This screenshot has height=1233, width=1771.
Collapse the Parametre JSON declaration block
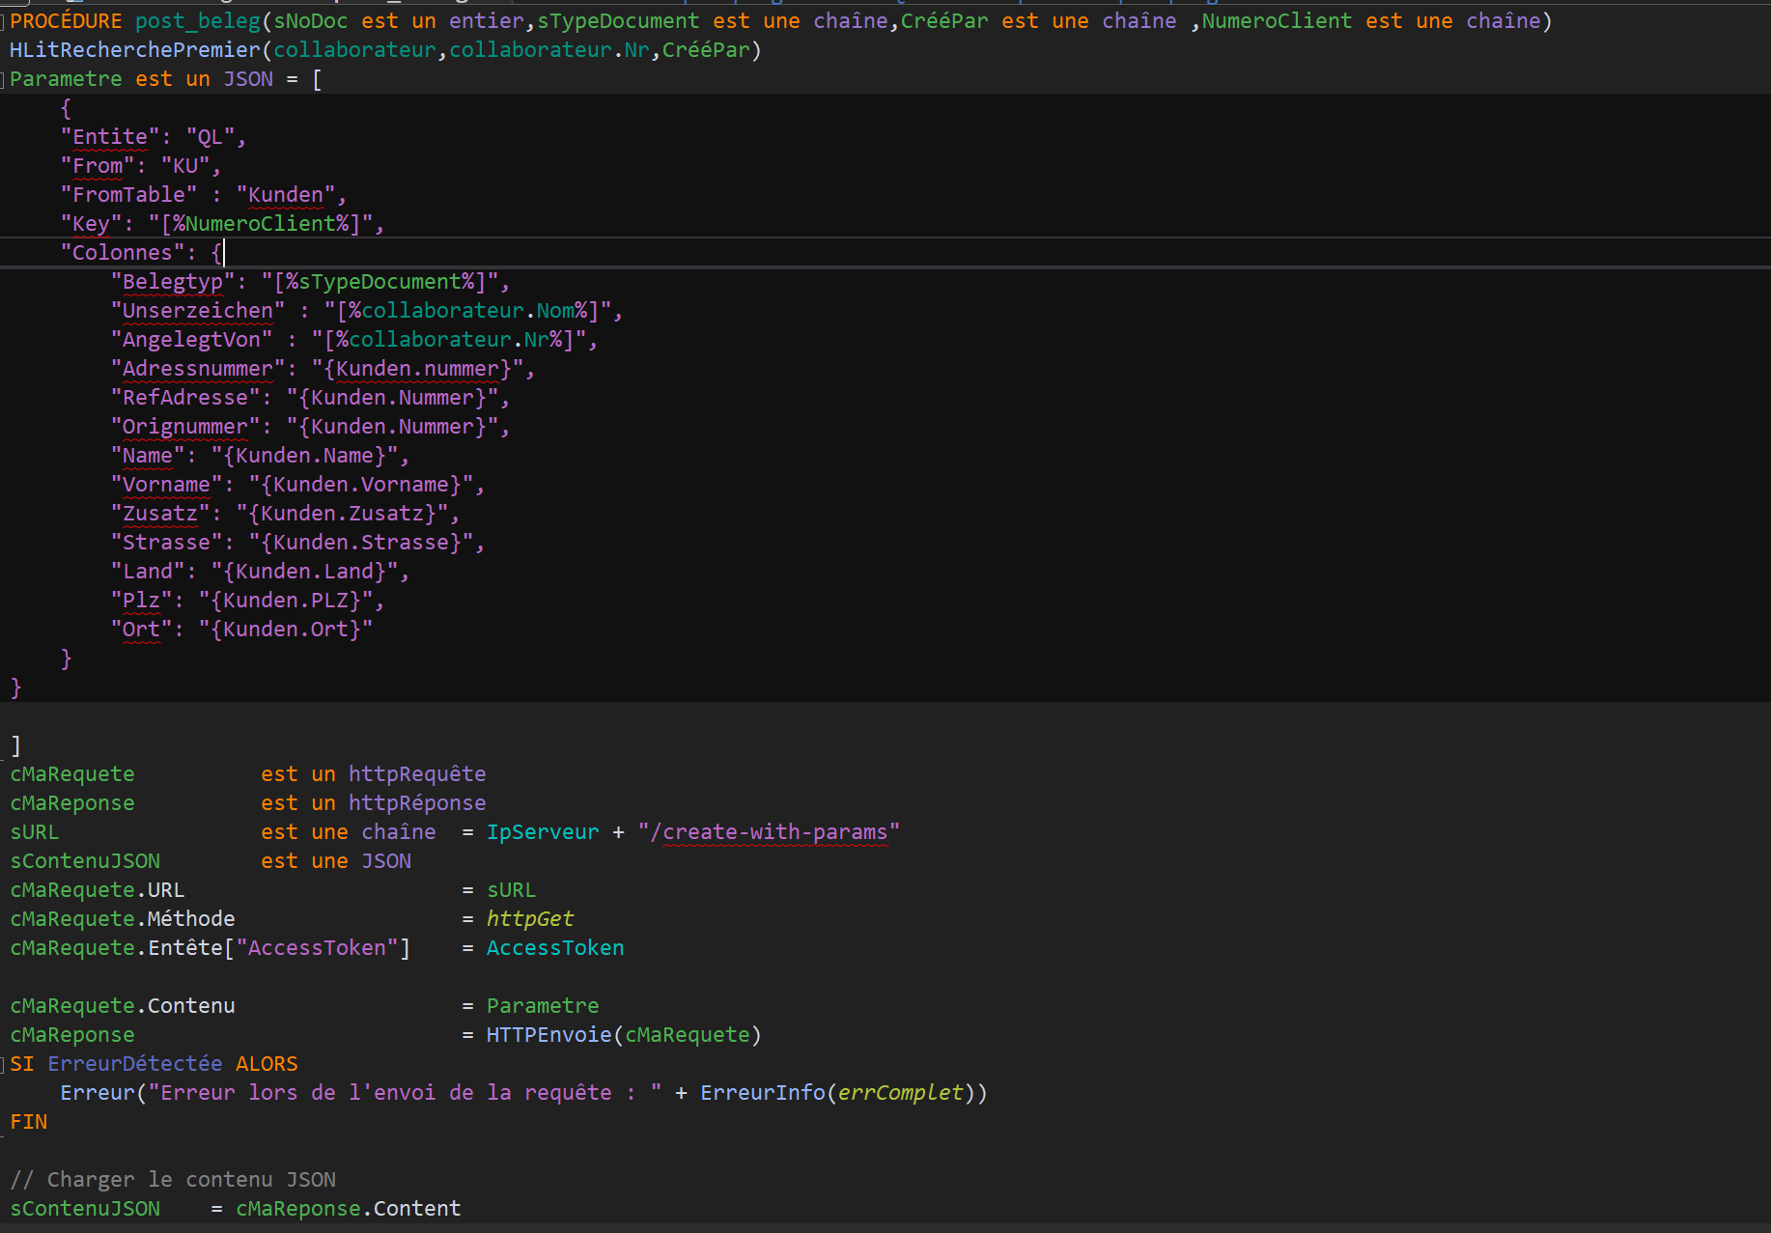click(3, 79)
